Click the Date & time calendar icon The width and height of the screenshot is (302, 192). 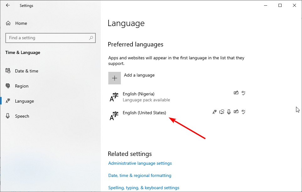pyautogui.click(x=8, y=71)
